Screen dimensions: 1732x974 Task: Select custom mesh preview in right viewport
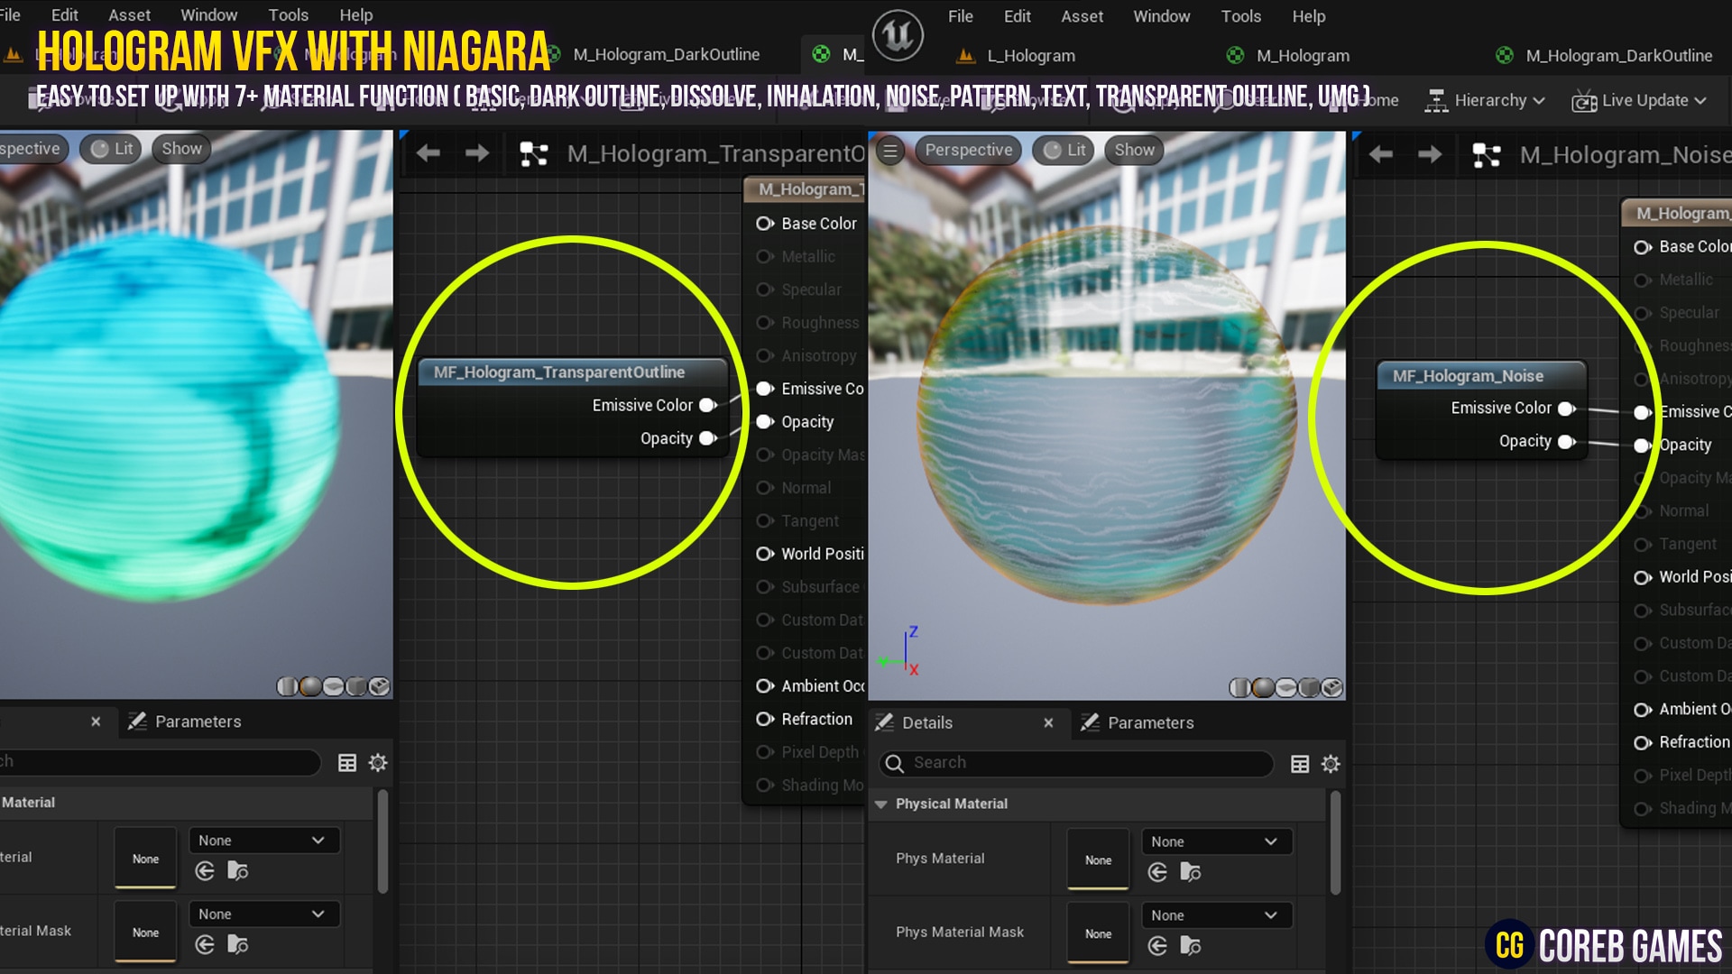point(1332,689)
